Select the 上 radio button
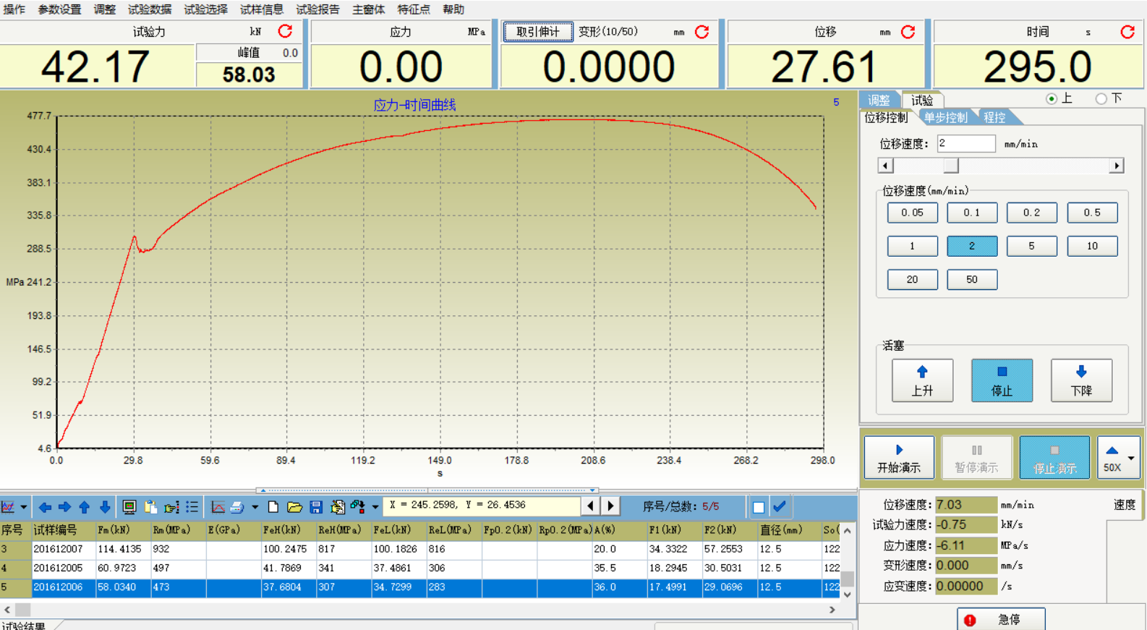This screenshot has width=1147, height=630. (x=1052, y=99)
